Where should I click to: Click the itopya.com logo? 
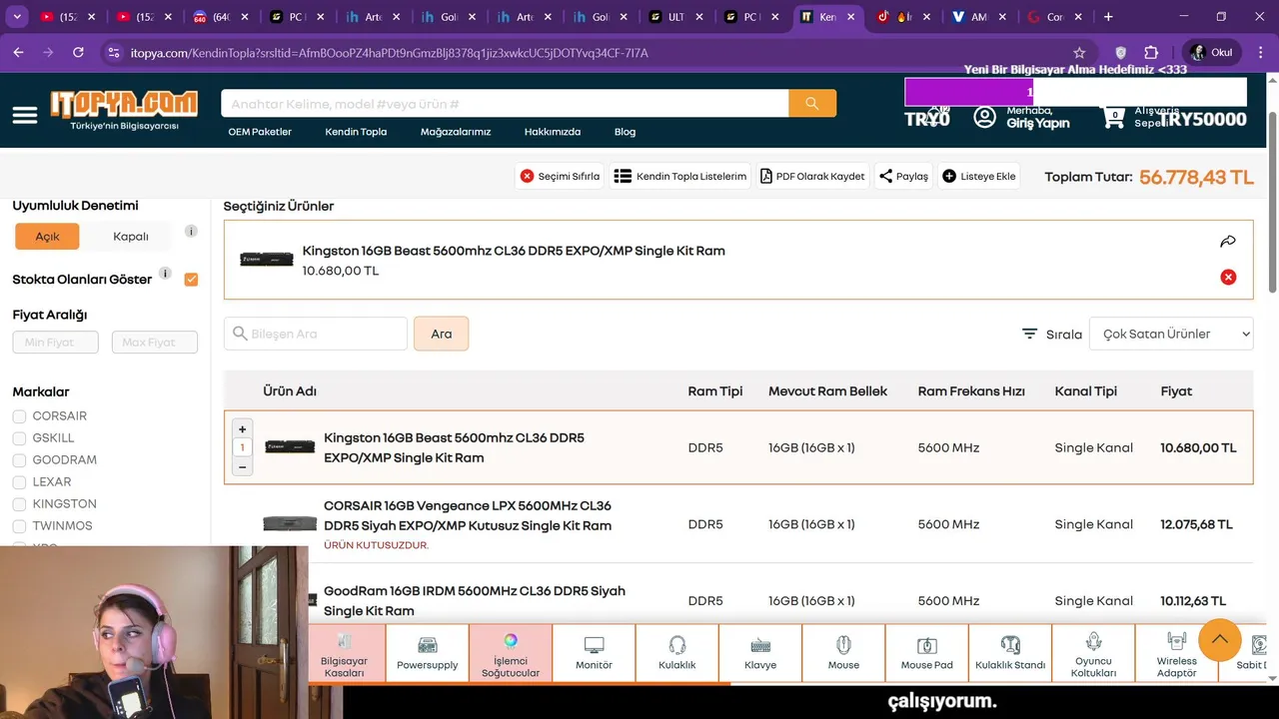124,111
